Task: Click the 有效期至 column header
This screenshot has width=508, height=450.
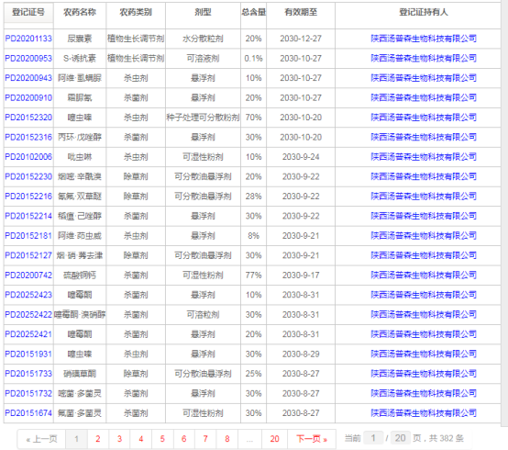Action: point(301,12)
